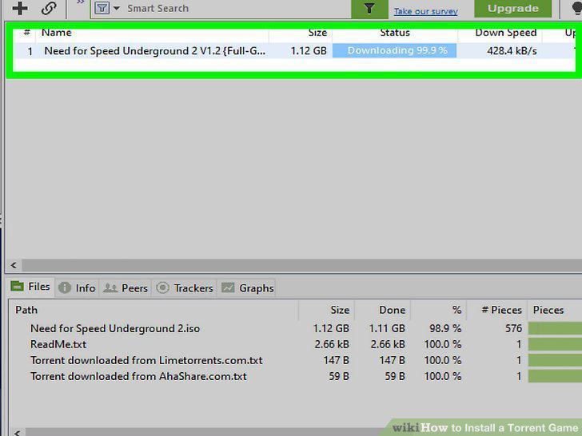The image size is (582, 436).
Task: Click the 1.11 GB done value
Action: 387,328
